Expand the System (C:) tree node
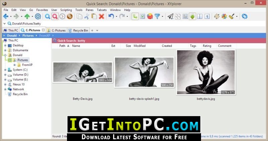Image resolution: width=268 pixels, height=141 pixels. 5,70
